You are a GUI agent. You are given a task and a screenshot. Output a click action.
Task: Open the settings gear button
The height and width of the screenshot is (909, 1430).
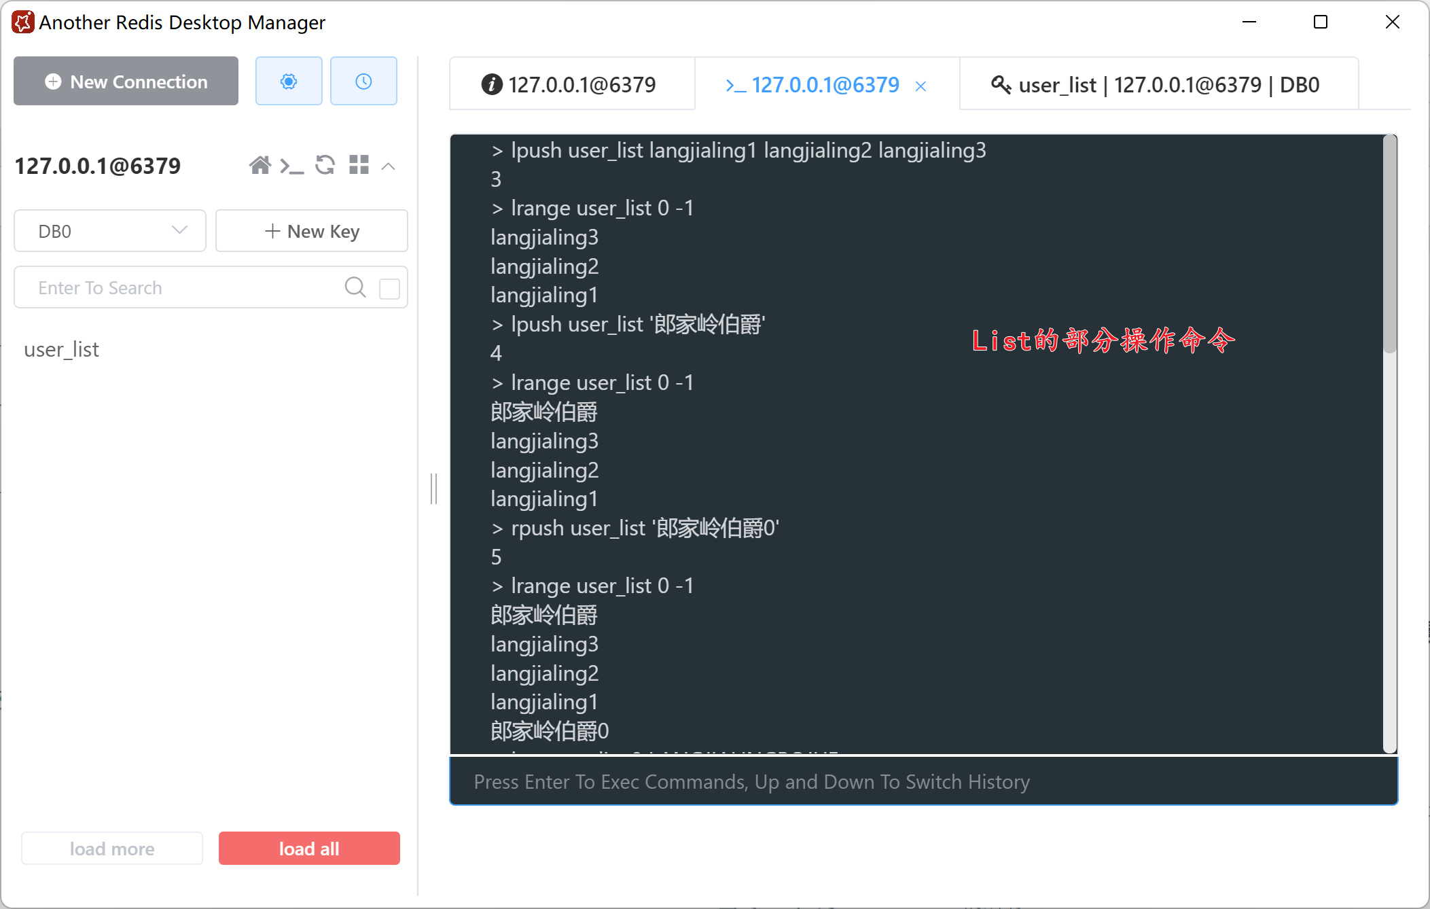[289, 82]
